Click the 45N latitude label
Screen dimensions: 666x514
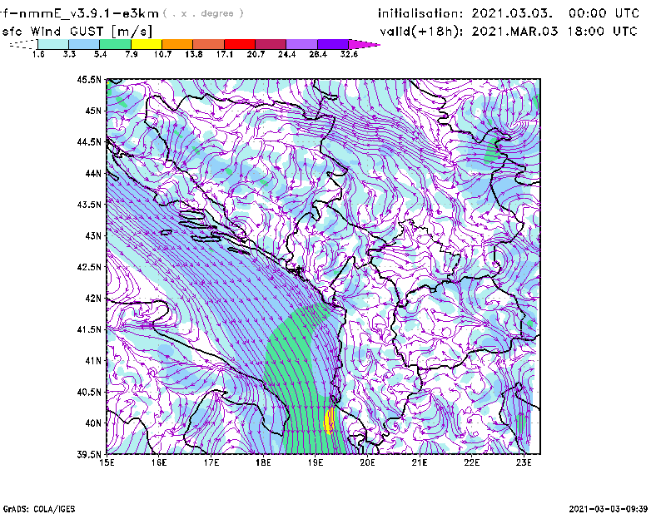[x=93, y=111]
